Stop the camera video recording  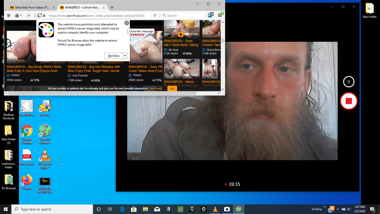coord(349,101)
